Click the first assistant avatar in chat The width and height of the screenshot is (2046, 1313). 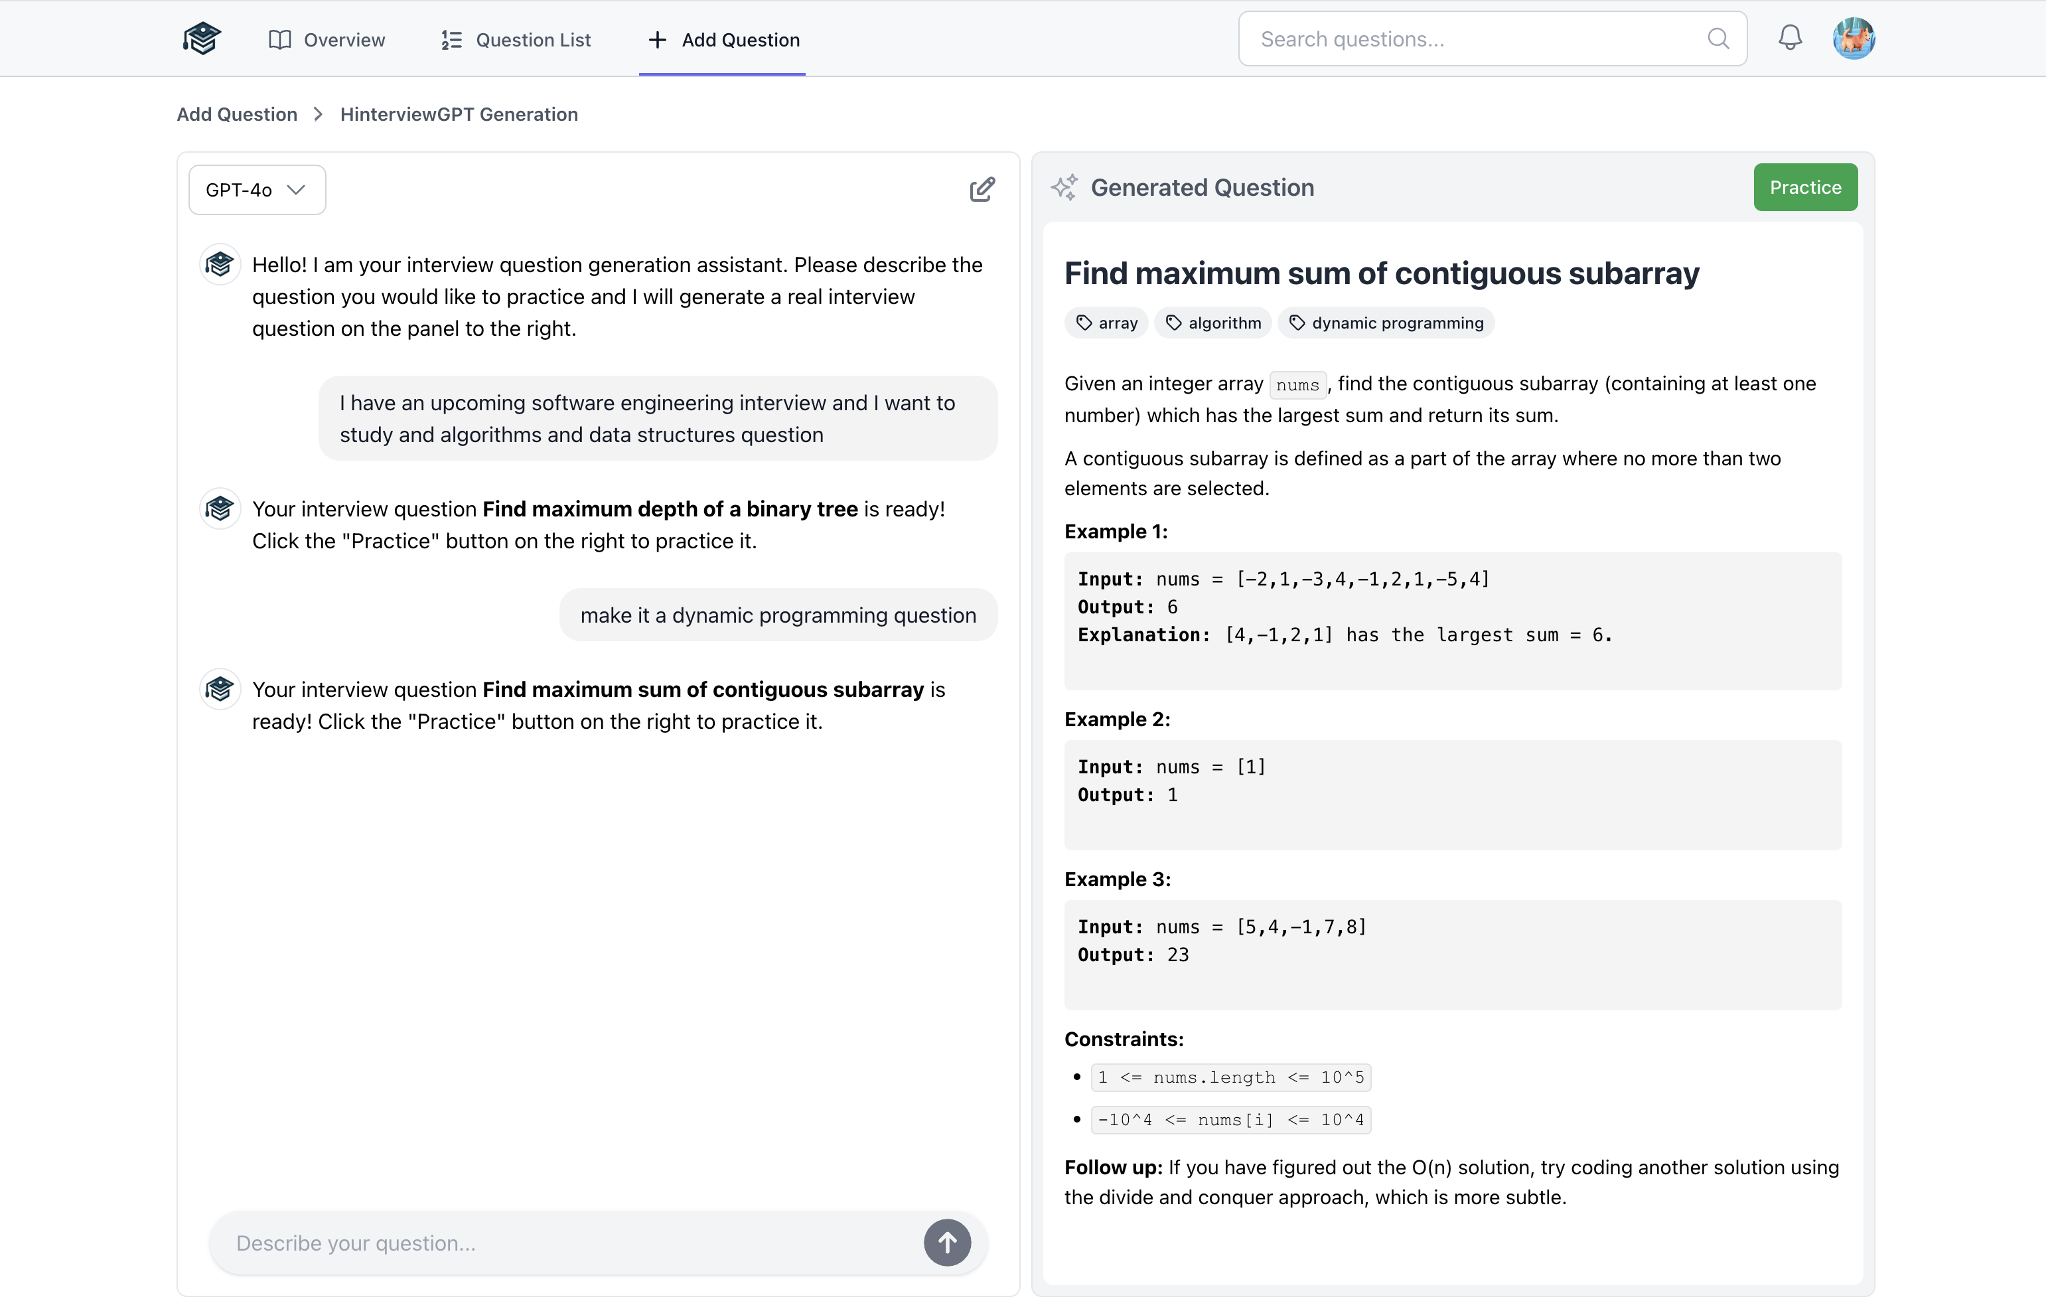220,265
